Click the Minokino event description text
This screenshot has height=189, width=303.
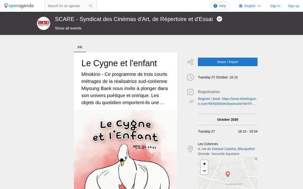pyautogui.click(x=125, y=88)
